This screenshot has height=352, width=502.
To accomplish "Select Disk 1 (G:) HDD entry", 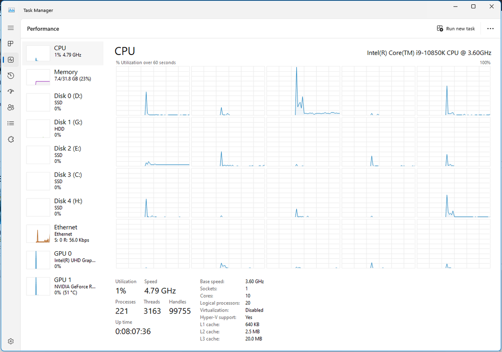I will (63, 128).
